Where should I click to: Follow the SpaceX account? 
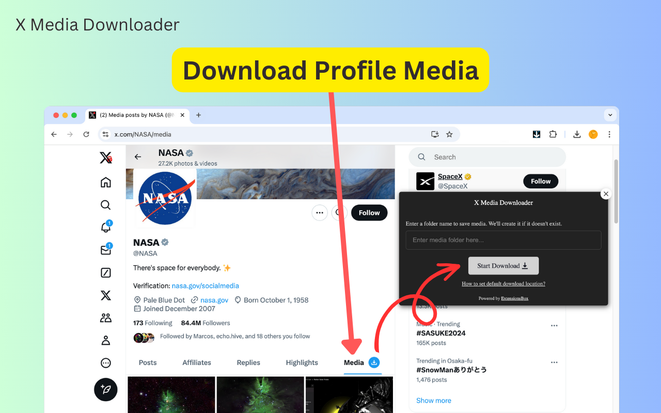click(x=541, y=181)
